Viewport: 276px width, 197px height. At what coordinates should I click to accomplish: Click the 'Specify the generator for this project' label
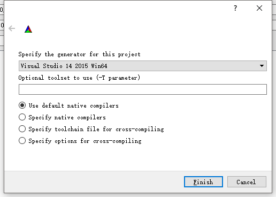79,54
